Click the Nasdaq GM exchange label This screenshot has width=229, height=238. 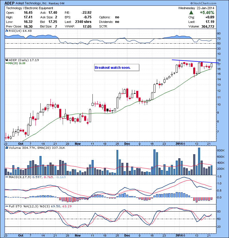(x=56, y=3)
